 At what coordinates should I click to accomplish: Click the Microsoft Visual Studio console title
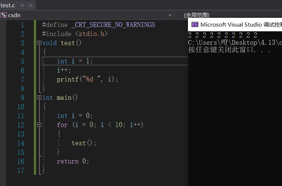click(241, 24)
